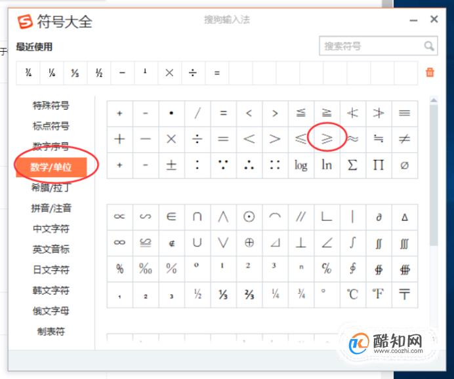Insert the ℃ Celsius symbol
Screen dimensions: 454x379
click(353, 295)
